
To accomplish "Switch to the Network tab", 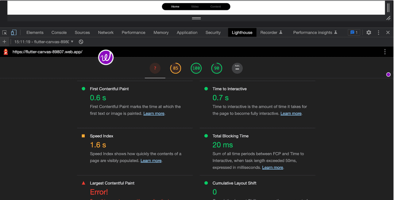I will (106, 32).
